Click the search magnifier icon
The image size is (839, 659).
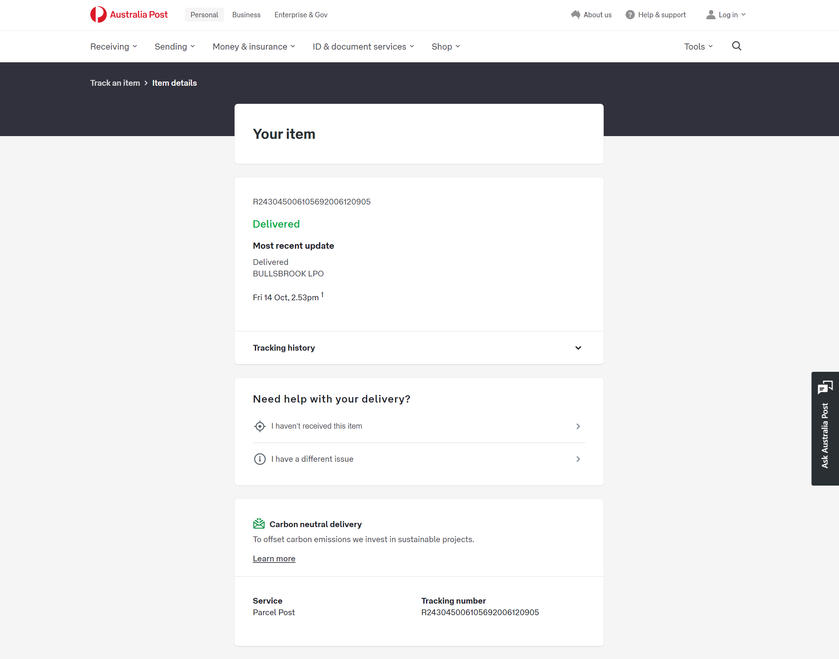click(736, 46)
